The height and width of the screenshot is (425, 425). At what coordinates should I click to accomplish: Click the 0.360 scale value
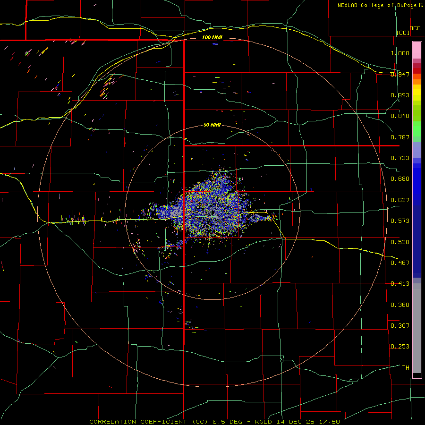click(x=400, y=305)
